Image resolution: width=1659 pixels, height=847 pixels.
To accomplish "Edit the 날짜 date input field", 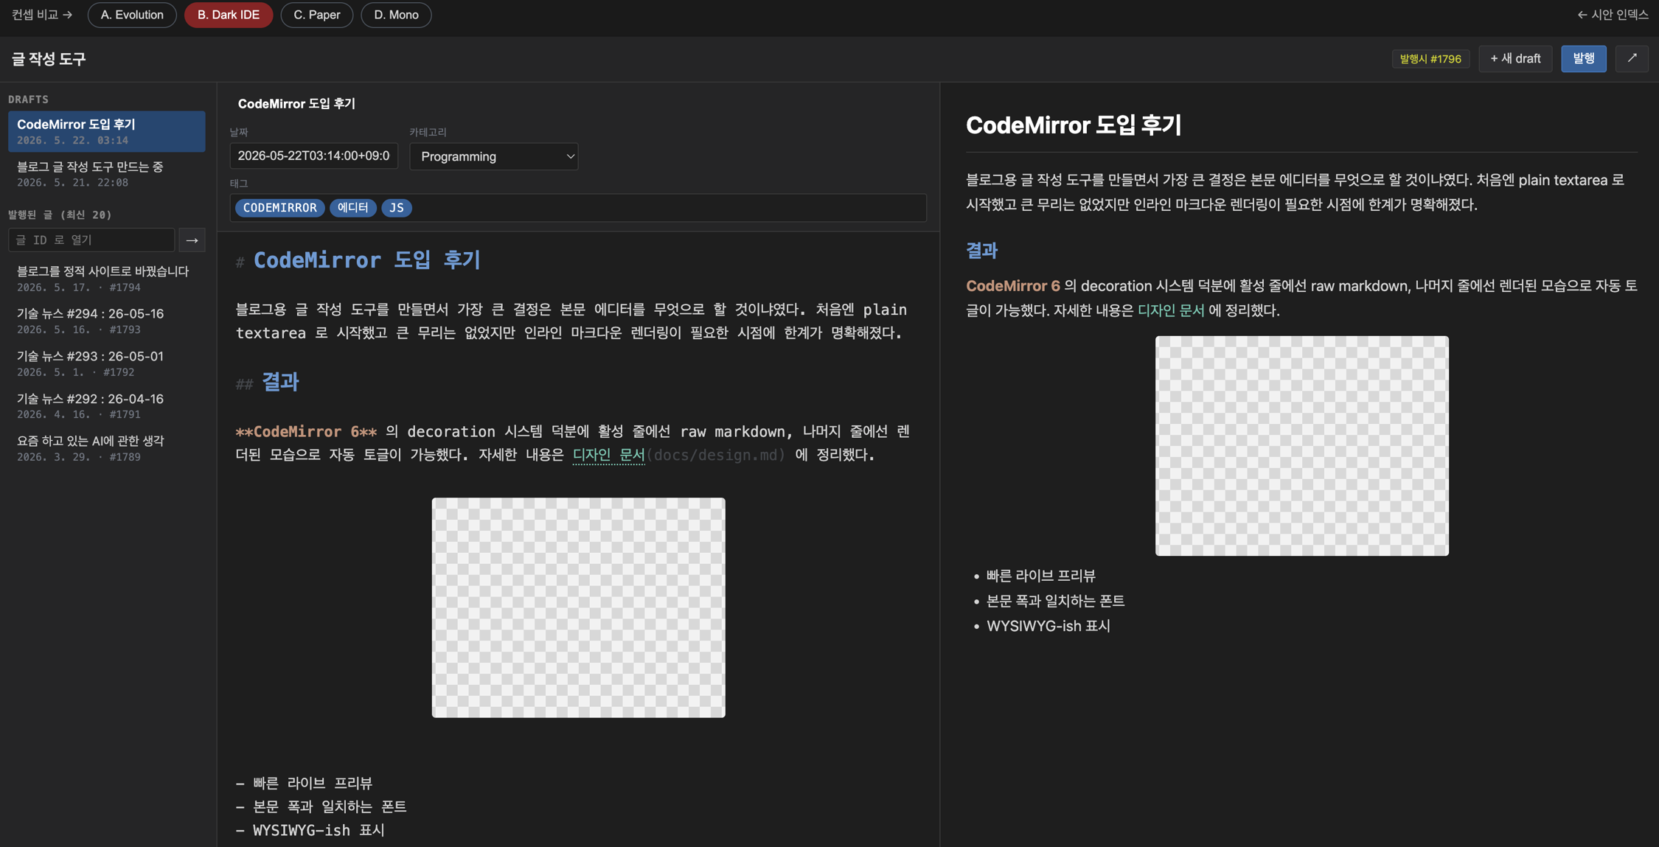I will pos(314,156).
